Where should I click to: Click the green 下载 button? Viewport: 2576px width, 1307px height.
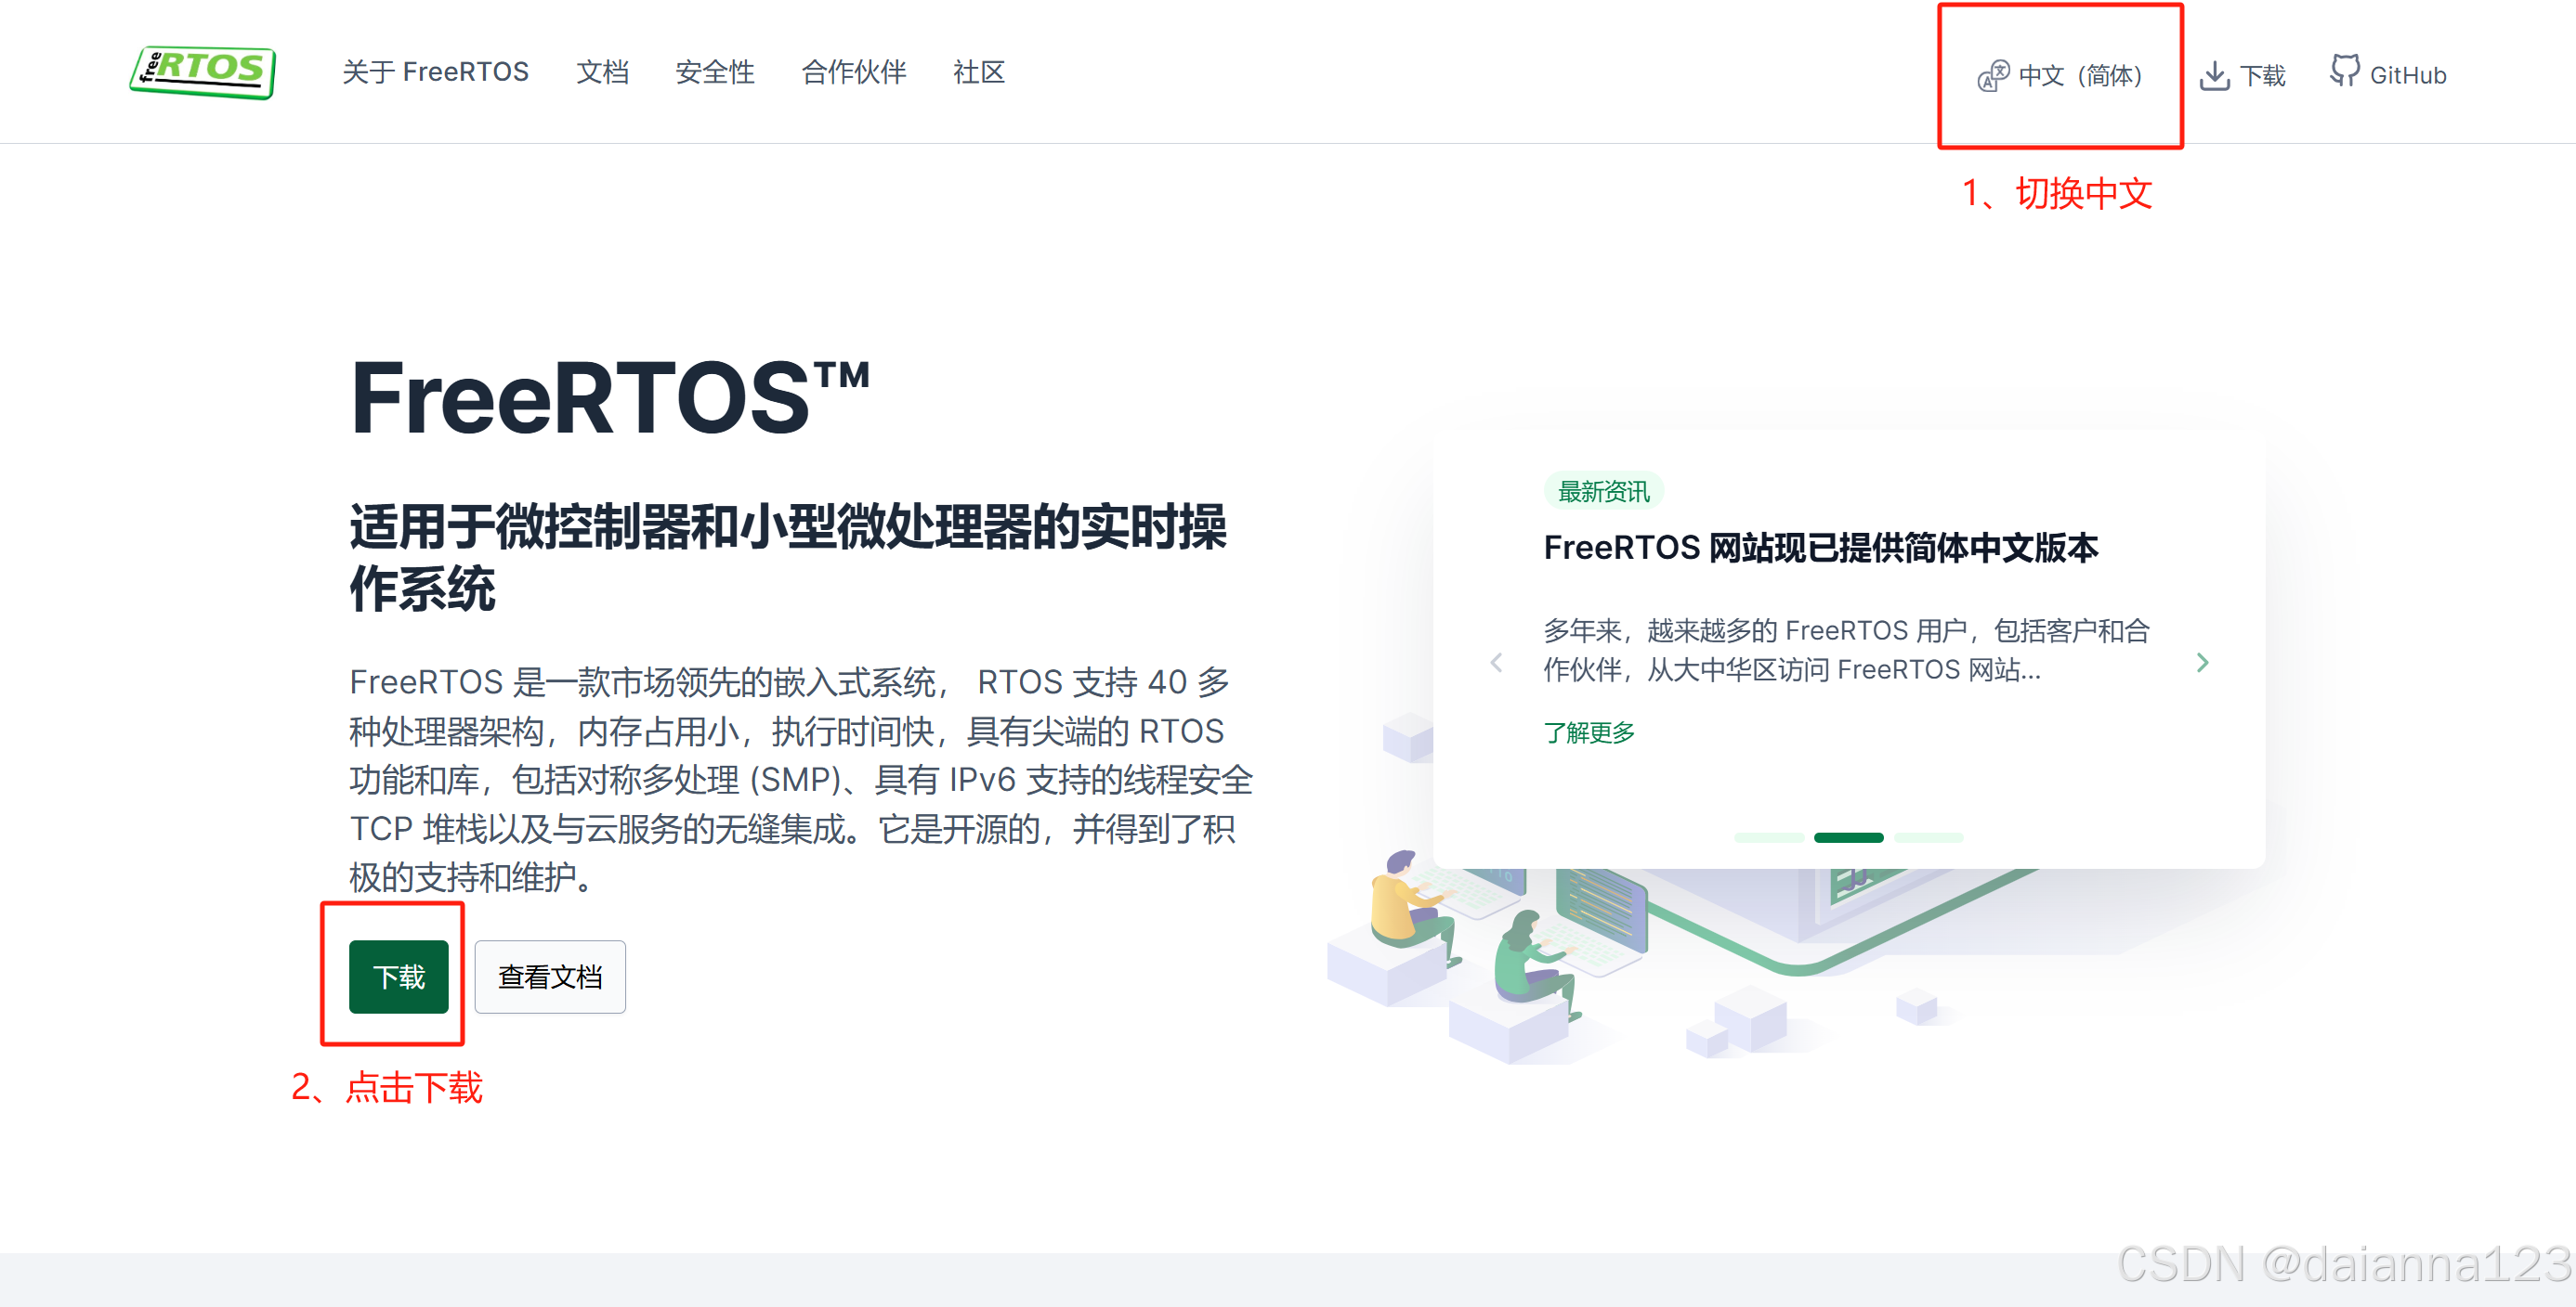[x=400, y=977]
